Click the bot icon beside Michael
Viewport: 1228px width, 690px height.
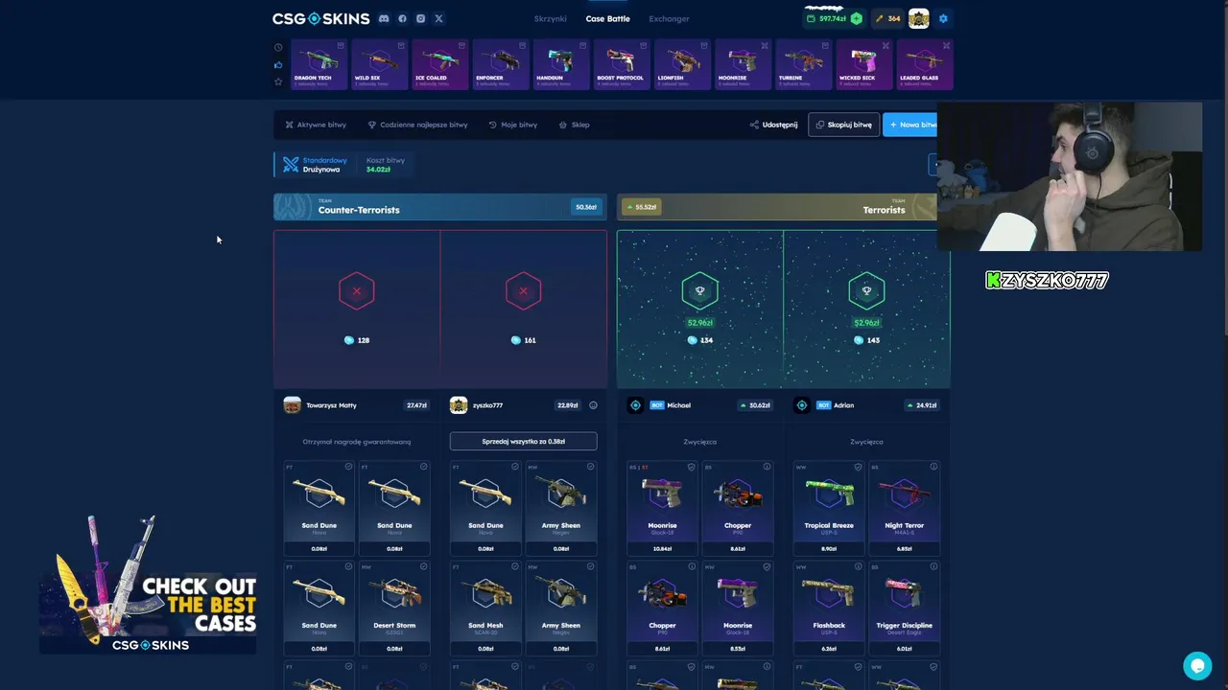(x=635, y=405)
